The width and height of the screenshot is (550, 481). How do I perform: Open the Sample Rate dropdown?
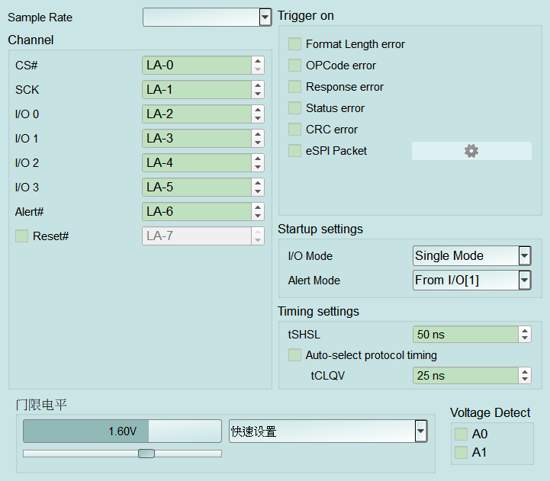pos(207,18)
